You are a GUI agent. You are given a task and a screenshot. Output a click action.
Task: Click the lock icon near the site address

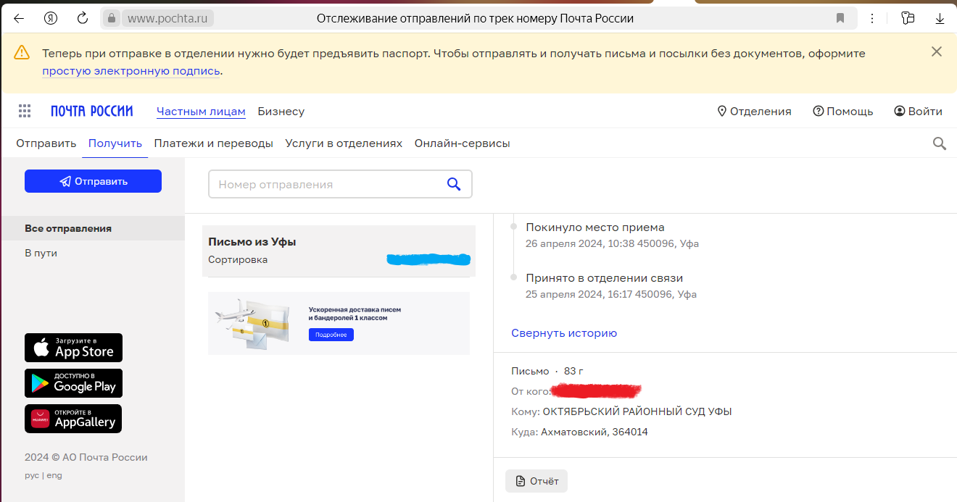tap(110, 17)
